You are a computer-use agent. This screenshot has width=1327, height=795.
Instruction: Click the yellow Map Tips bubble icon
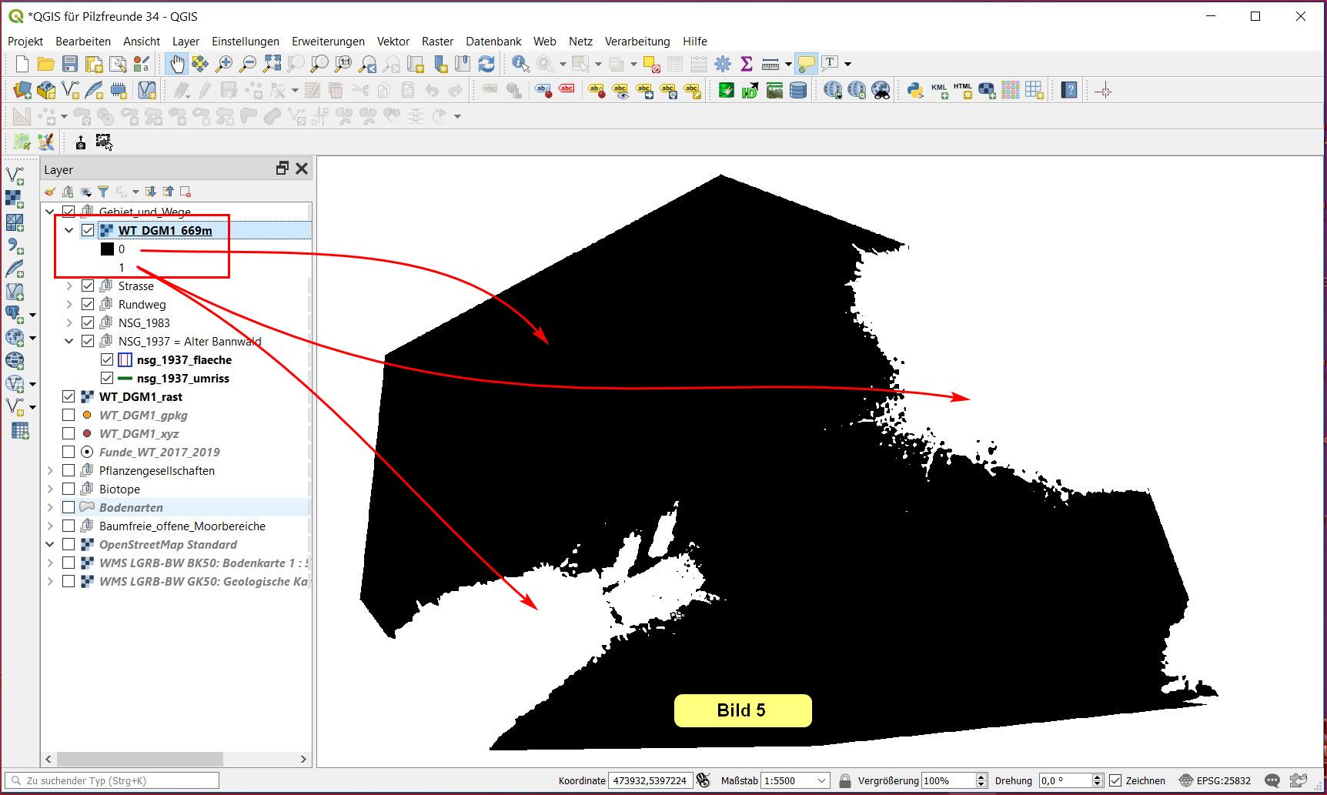point(806,64)
